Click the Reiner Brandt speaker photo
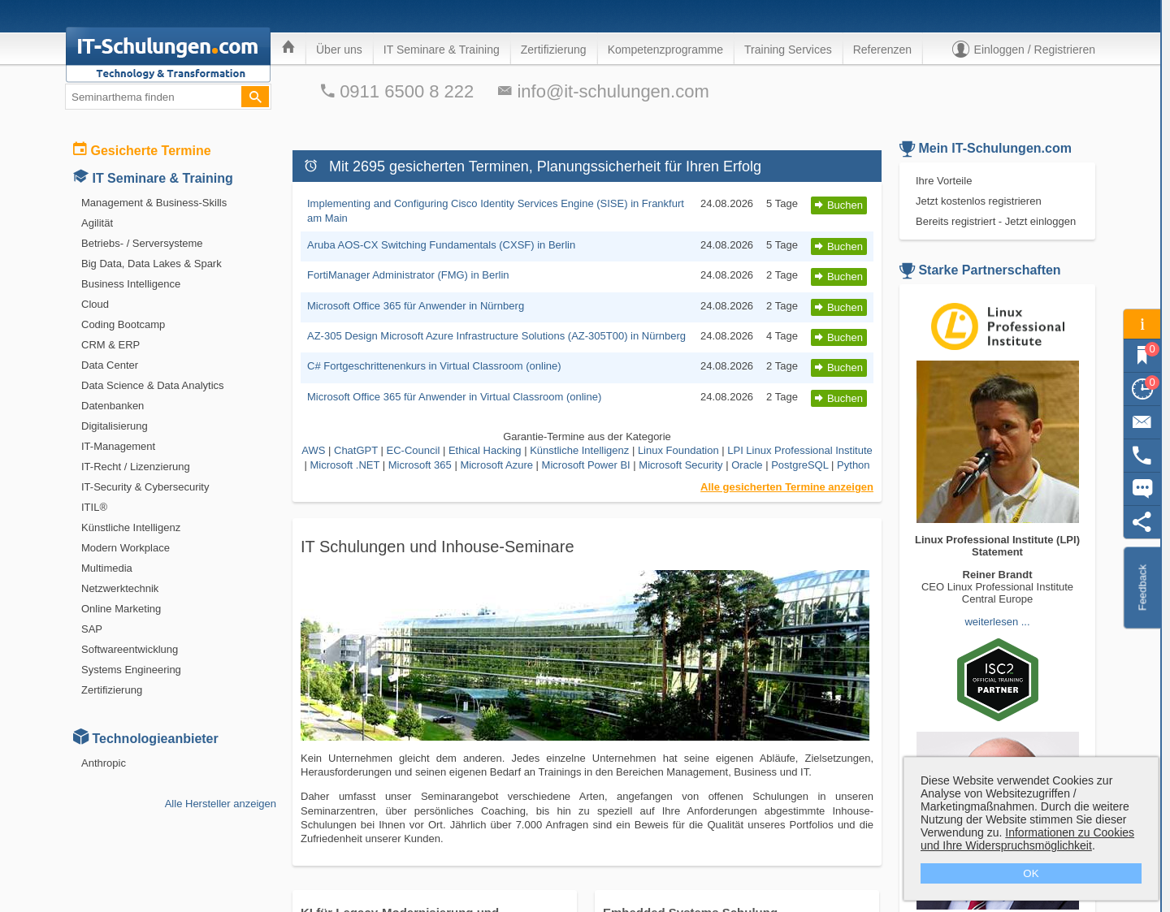 tap(998, 442)
